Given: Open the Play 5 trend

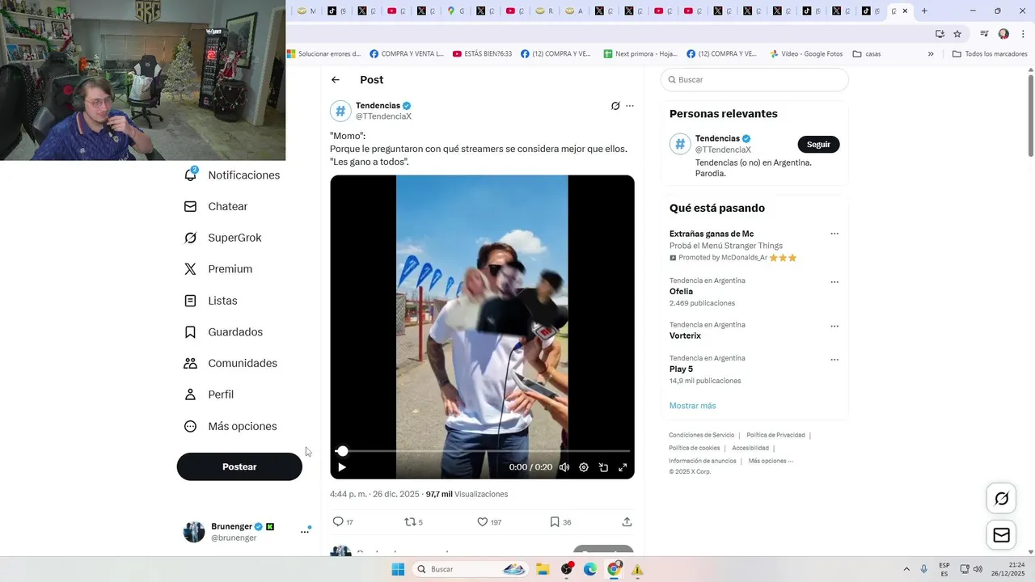Looking at the screenshot, I should (681, 369).
